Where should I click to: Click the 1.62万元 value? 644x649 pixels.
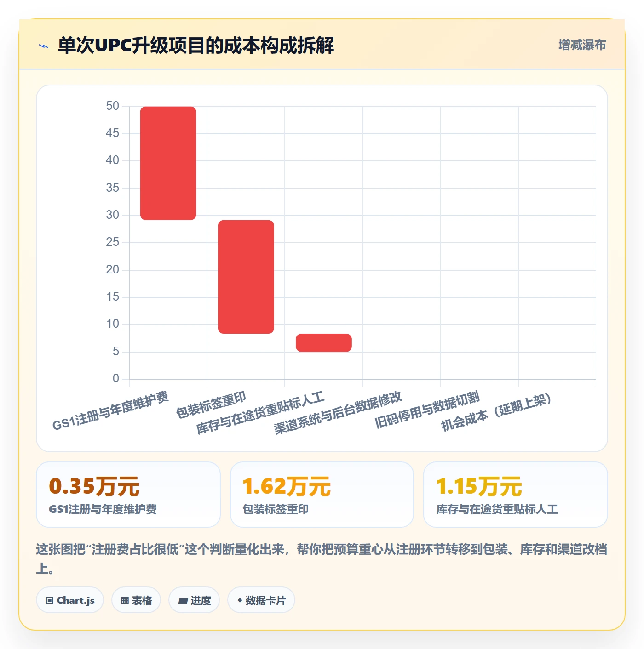[287, 486]
